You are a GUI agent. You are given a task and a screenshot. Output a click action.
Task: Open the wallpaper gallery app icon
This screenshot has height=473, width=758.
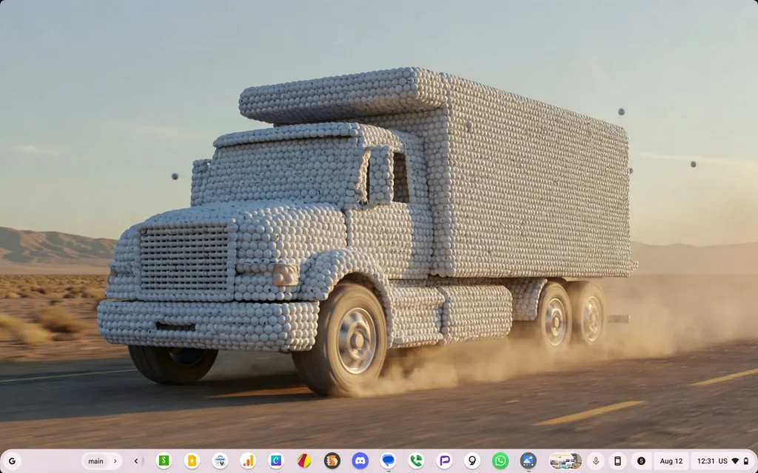tap(528, 461)
